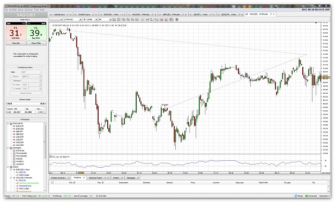335x202 pixels.
Task: Click the RSI indicator label below chart
Action: pos(59,157)
